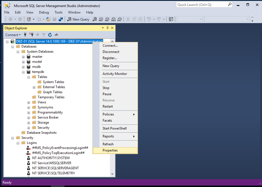Click the Undo arrow icon
262x187 pixels.
(149, 19)
